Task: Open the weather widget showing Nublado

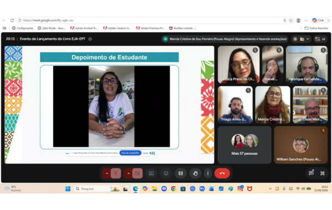Action: [13, 188]
